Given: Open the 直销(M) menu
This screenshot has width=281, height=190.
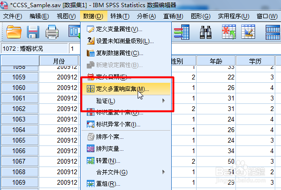Looking at the screenshot, I should [173, 16].
